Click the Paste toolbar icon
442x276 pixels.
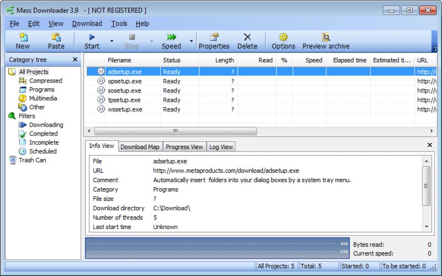[56, 37]
